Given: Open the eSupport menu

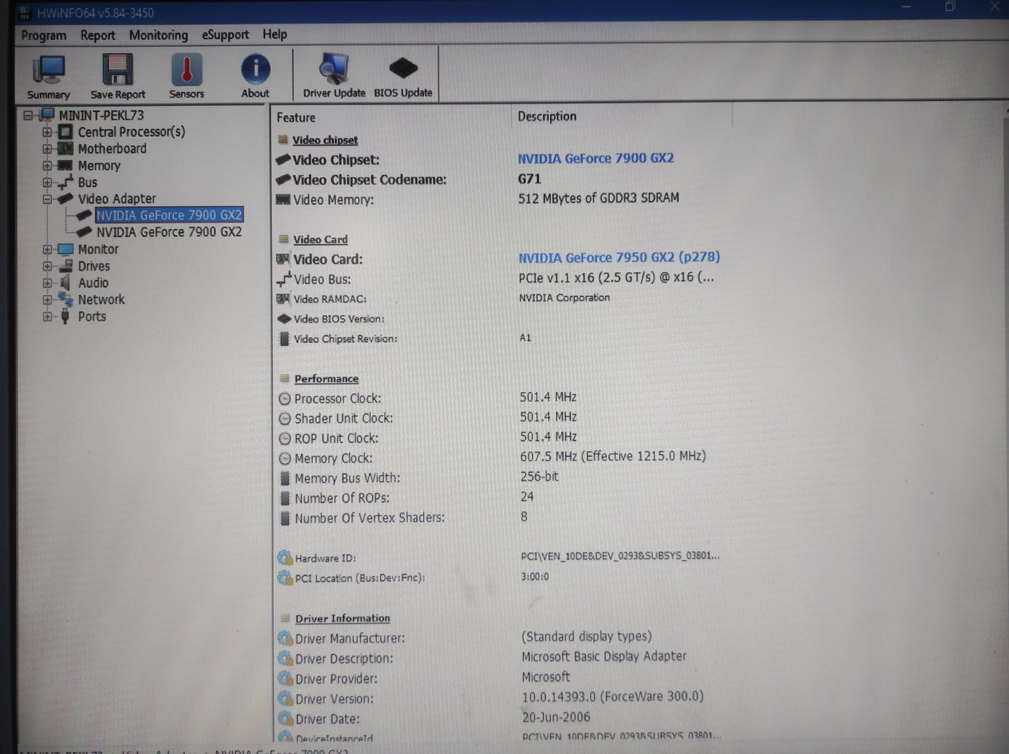Looking at the screenshot, I should tap(225, 34).
